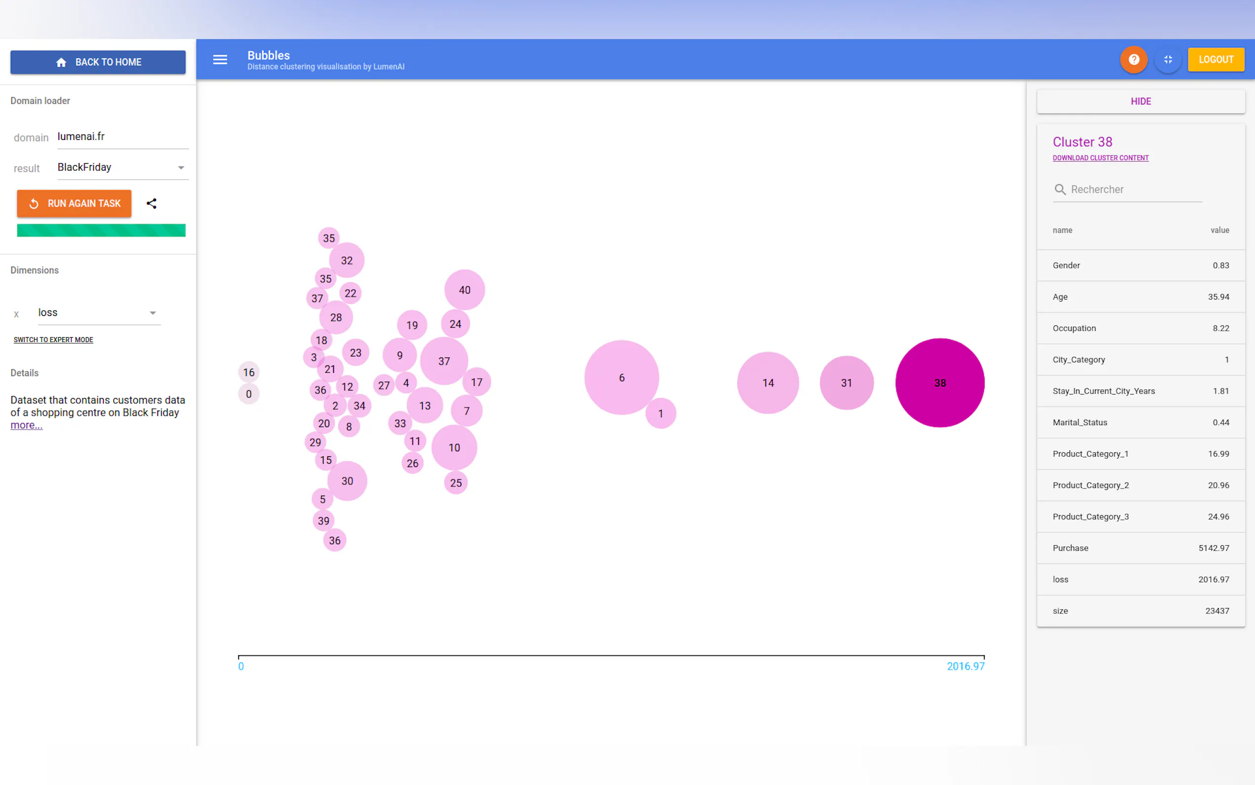Click the exit fullscreen icon

pyautogui.click(x=1168, y=60)
